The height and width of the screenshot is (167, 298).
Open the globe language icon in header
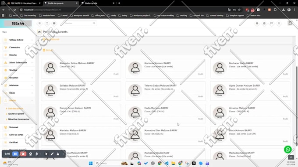click(257, 23)
